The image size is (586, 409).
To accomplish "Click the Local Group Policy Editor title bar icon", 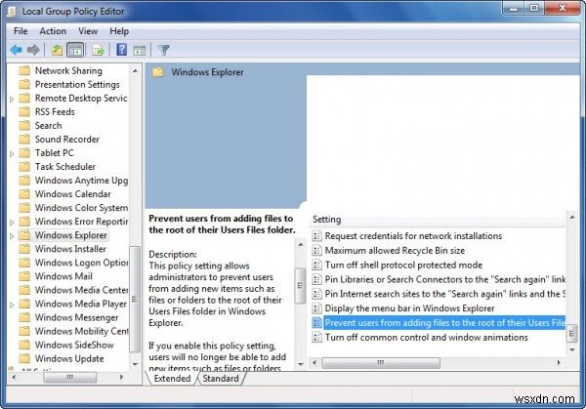I will click(x=12, y=12).
